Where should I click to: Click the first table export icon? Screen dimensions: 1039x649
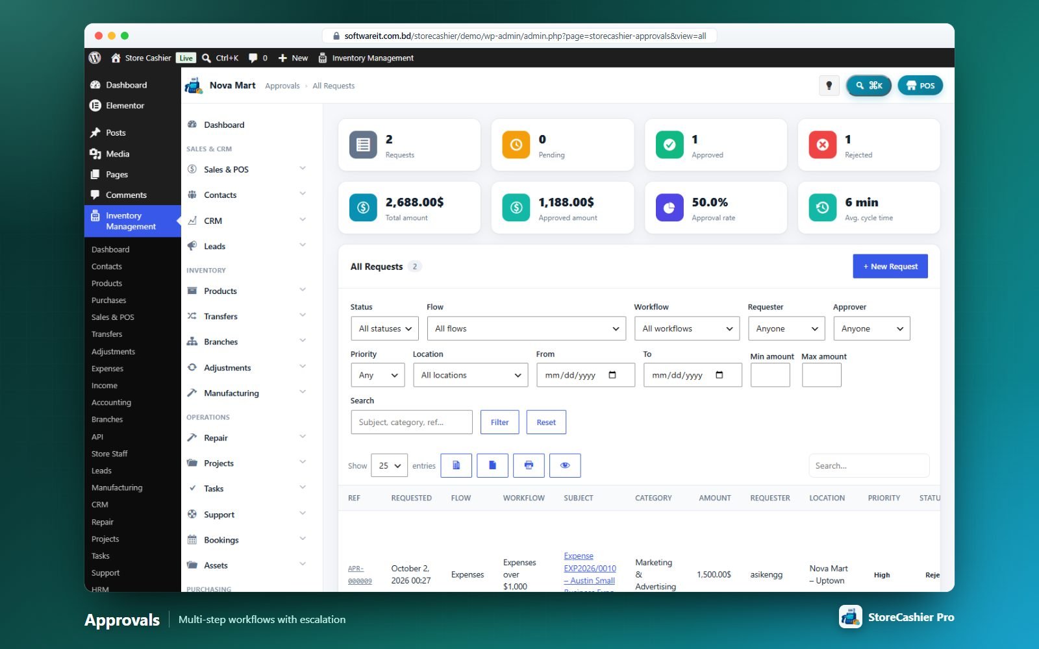click(x=457, y=465)
